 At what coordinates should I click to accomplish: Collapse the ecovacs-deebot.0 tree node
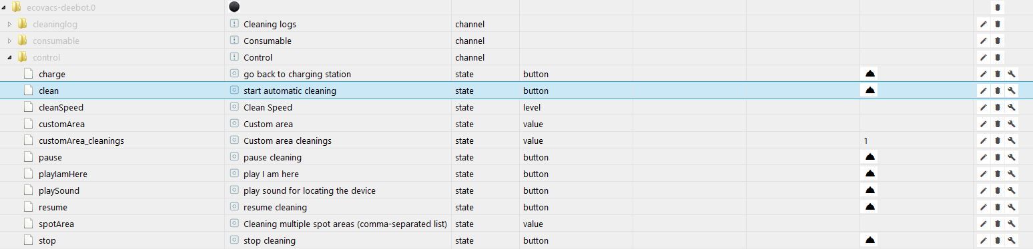click(3, 7)
